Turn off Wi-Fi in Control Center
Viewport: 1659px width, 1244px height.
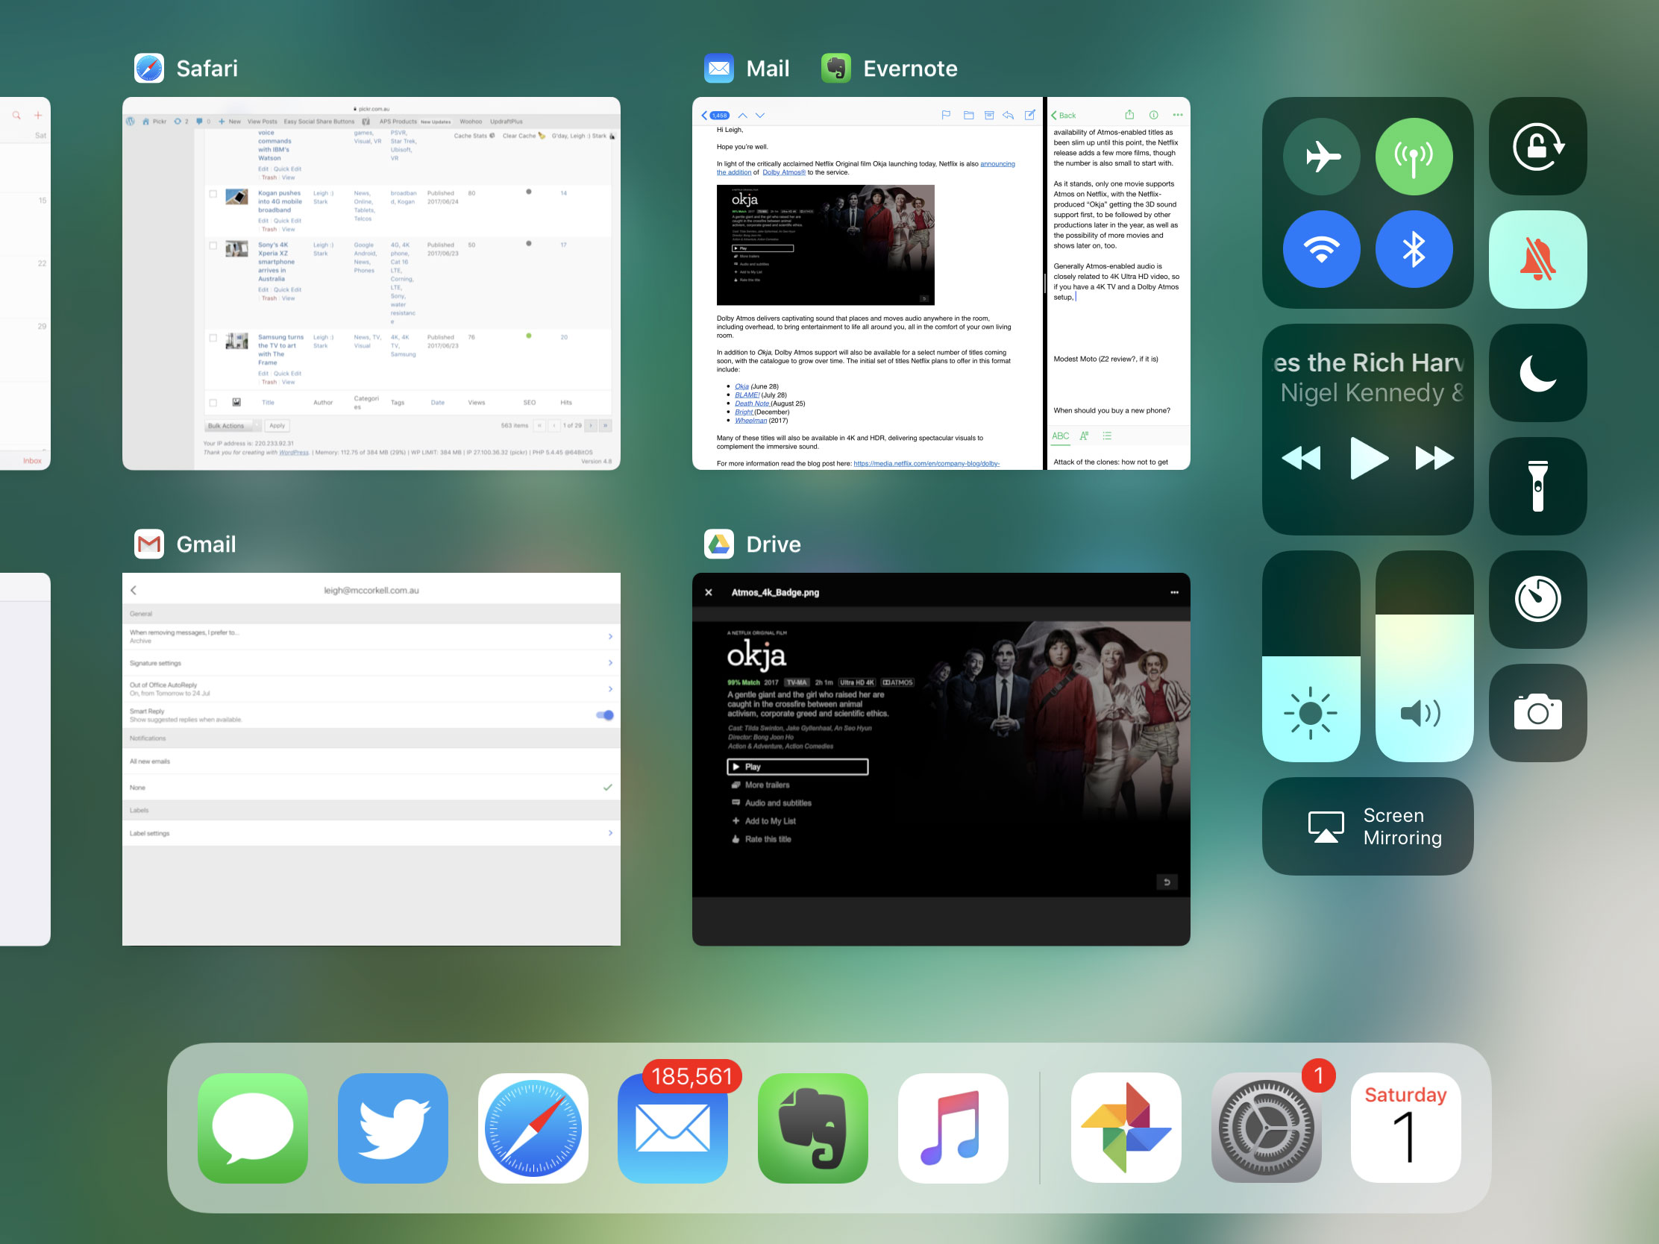1322,249
